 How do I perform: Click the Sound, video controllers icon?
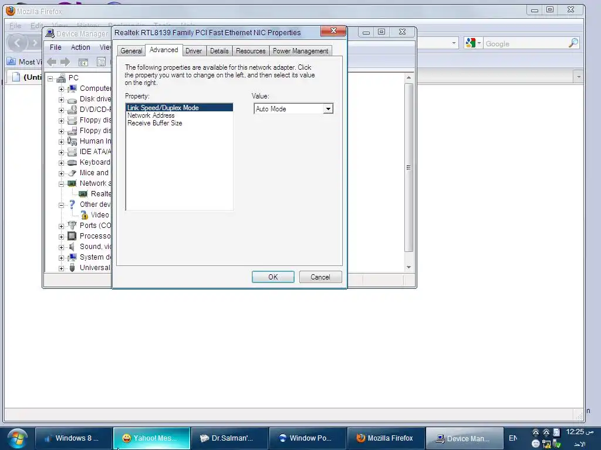click(x=72, y=247)
